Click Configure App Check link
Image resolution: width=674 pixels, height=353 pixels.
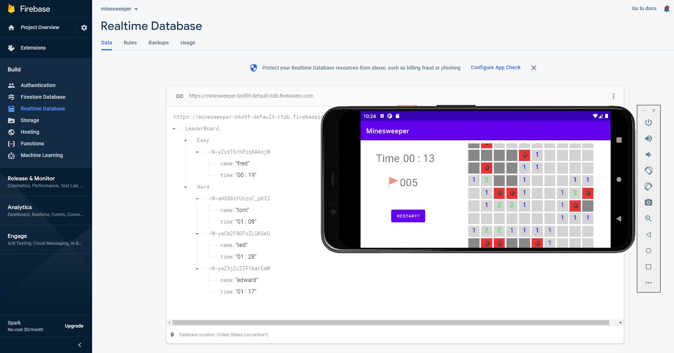click(496, 67)
